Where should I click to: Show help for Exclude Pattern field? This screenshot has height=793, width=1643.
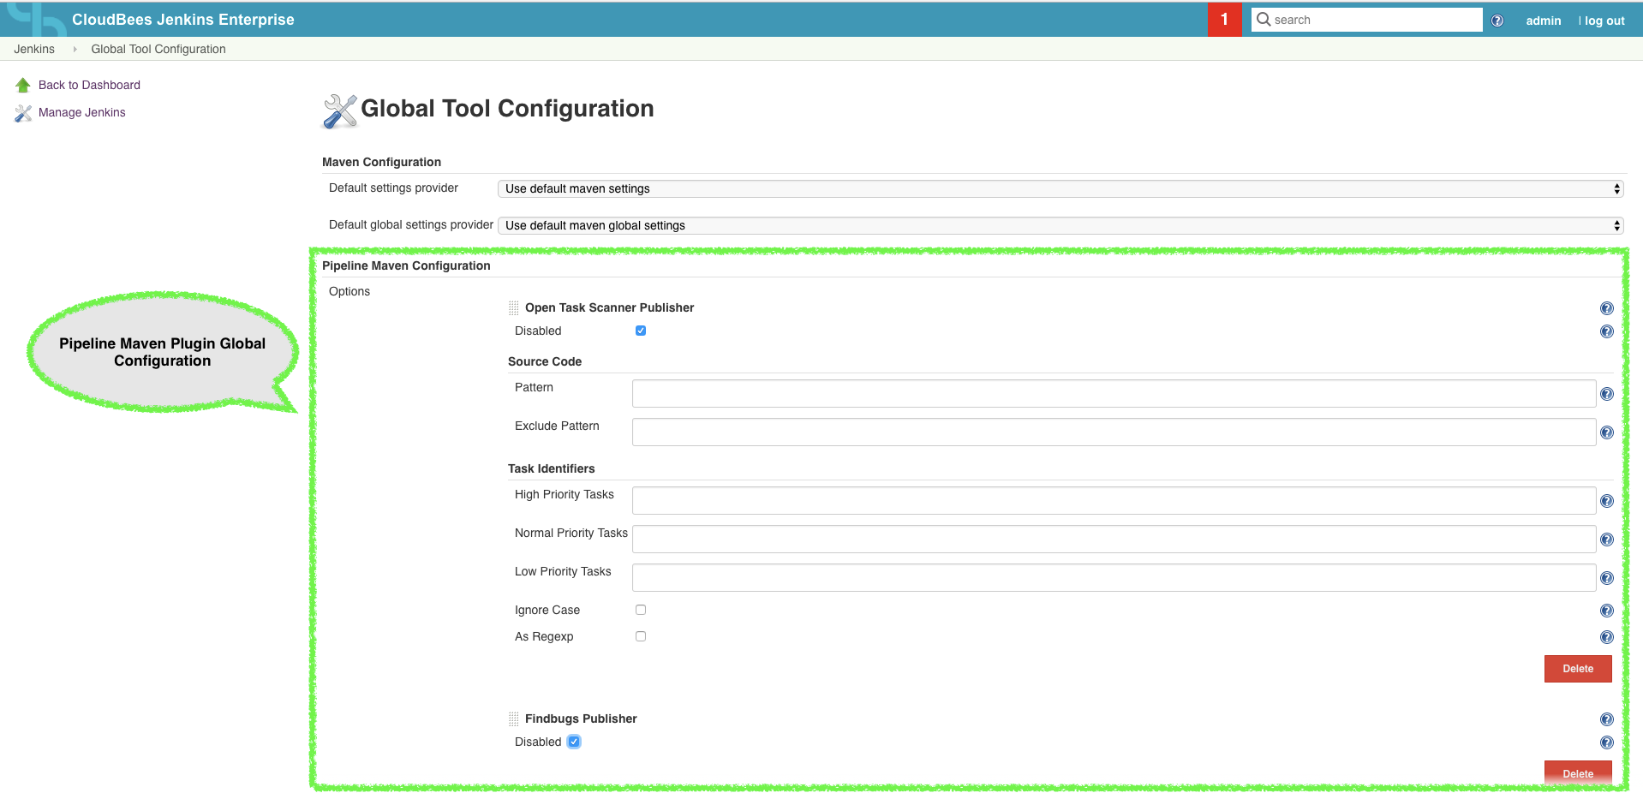(1607, 432)
